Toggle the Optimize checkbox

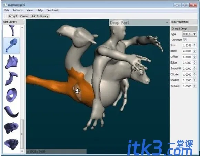[x=185, y=40]
